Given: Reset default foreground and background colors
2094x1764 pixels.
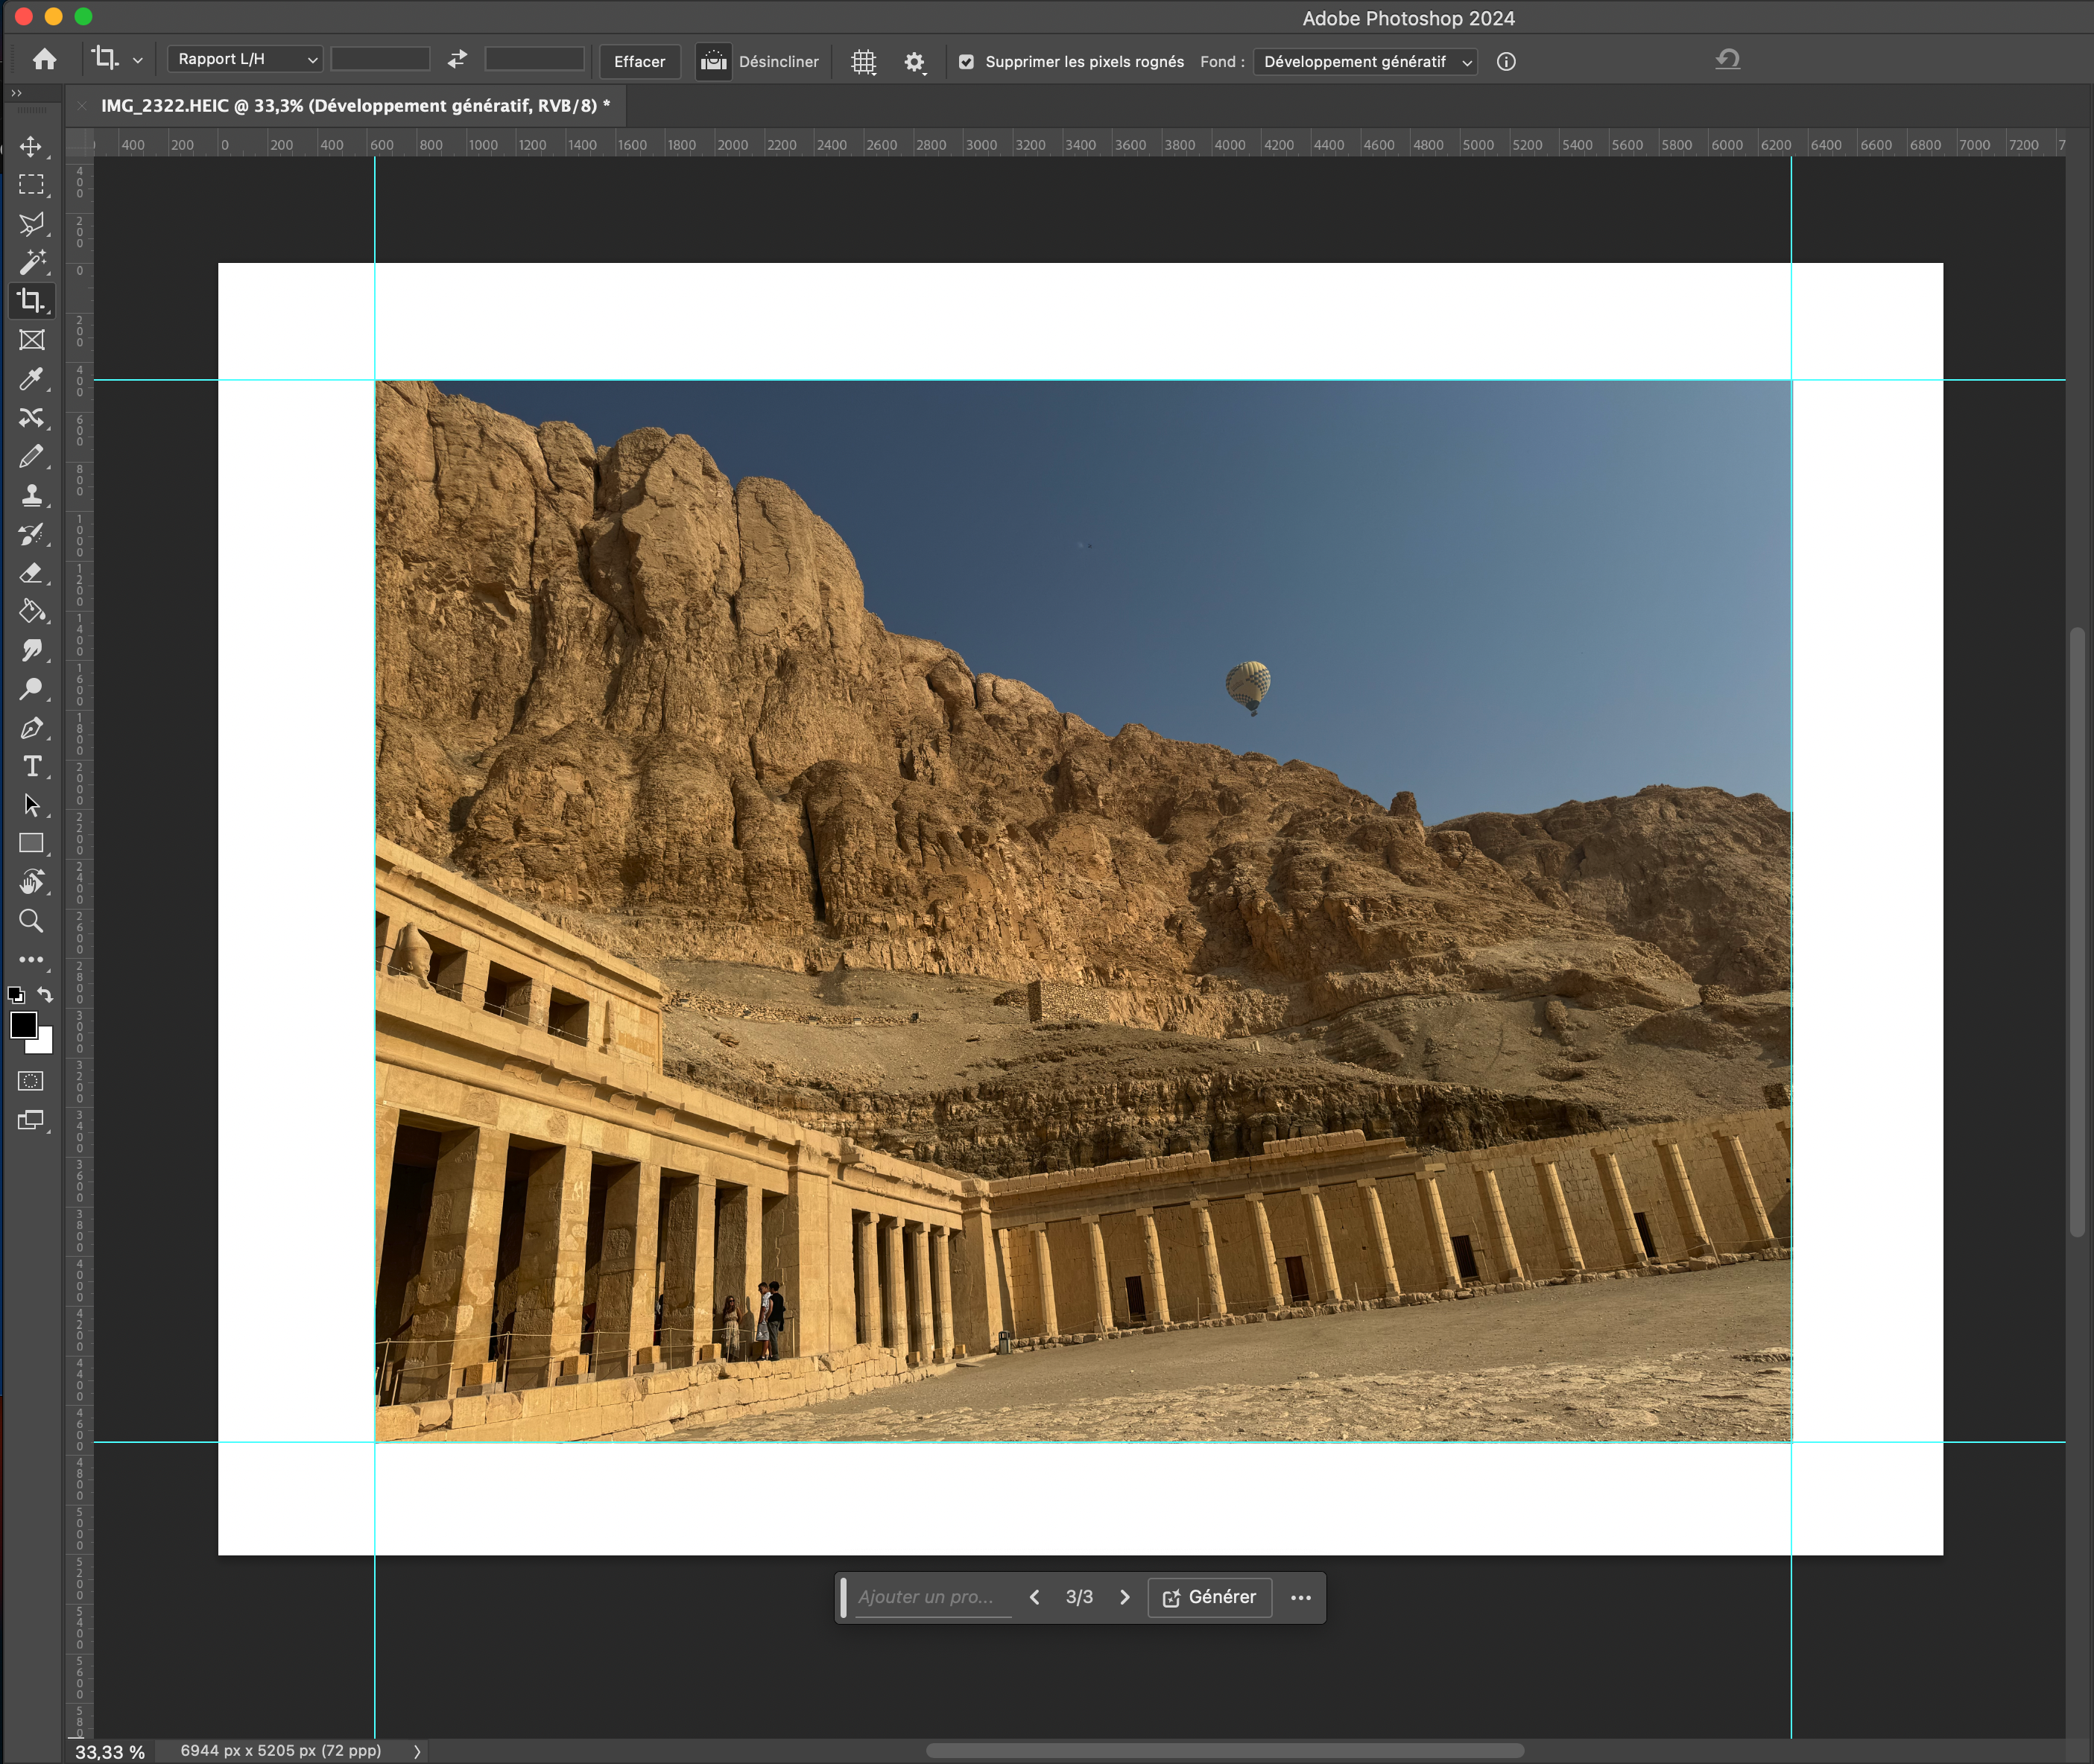Looking at the screenshot, I should tap(16, 995).
